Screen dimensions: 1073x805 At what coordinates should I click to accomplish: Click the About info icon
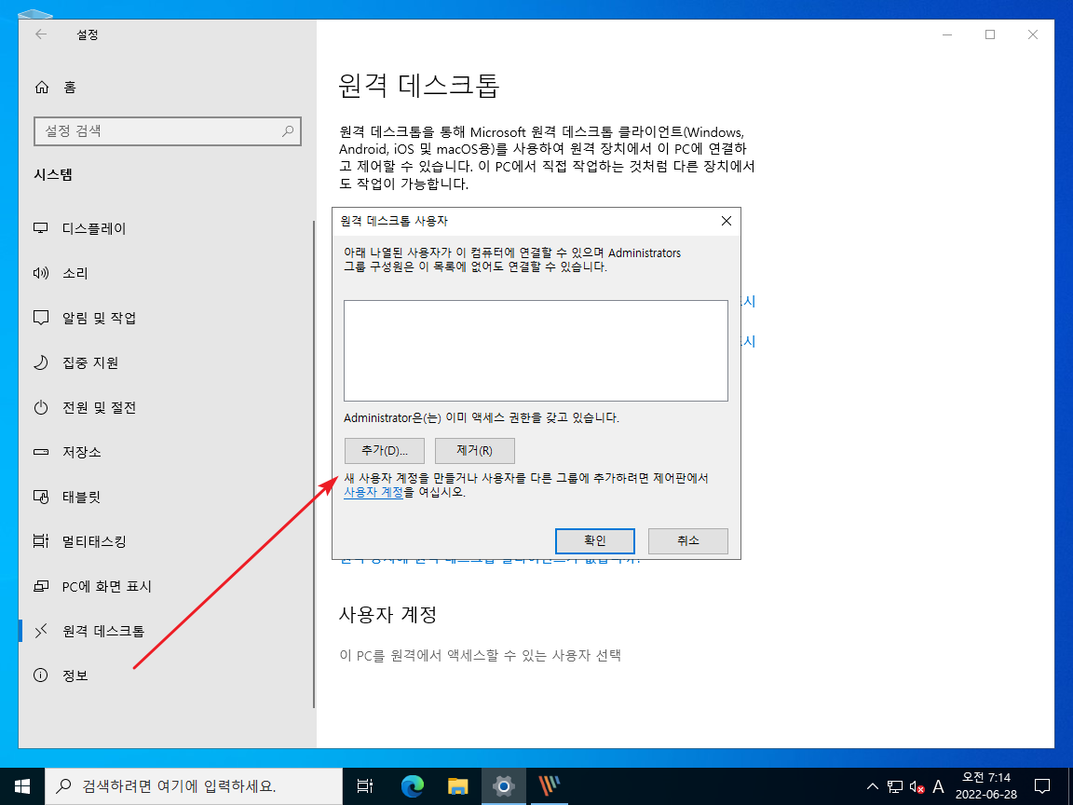click(x=41, y=675)
